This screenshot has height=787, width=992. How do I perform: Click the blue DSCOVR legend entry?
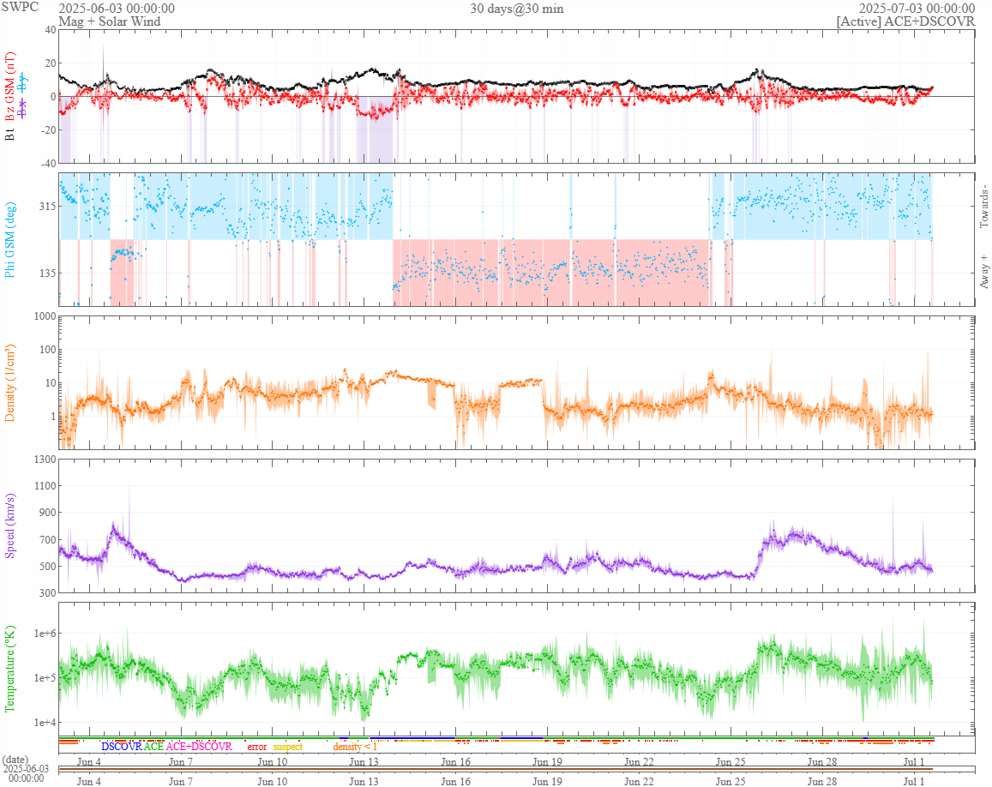pos(122,747)
